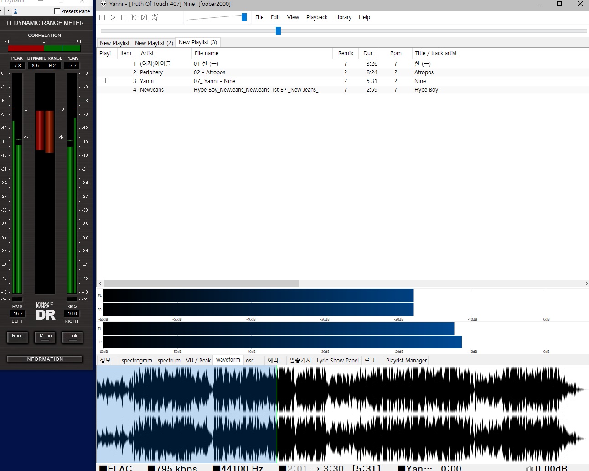Click the DR logo in meter
The width and height of the screenshot is (589, 471).
[46, 315]
